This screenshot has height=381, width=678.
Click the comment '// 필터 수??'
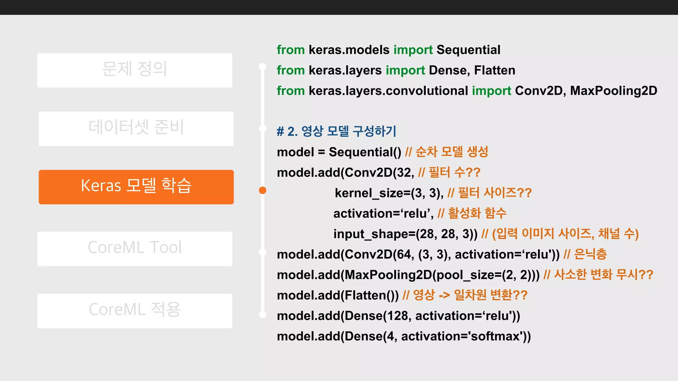click(x=449, y=172)
